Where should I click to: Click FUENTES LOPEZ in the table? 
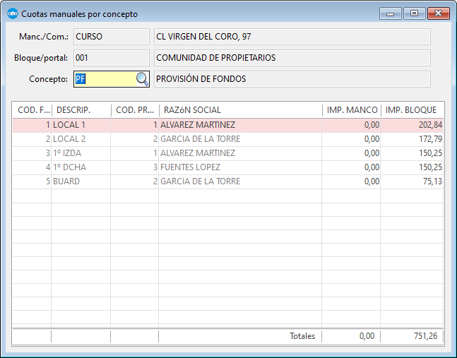[191, 167]
